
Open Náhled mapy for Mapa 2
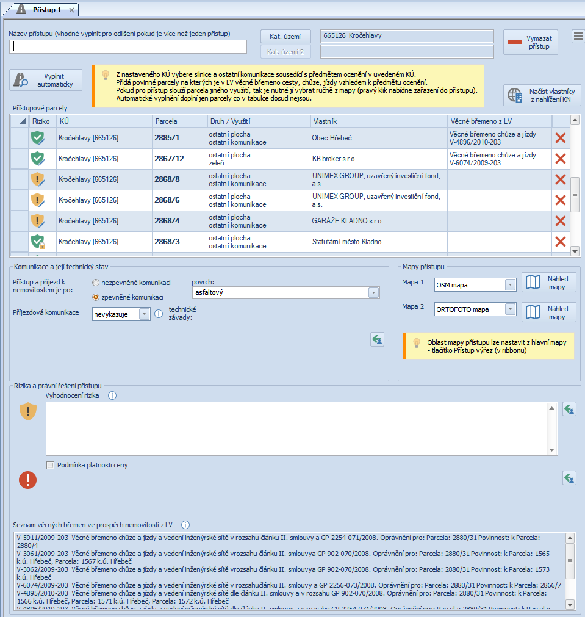click(x=549, y=312)
